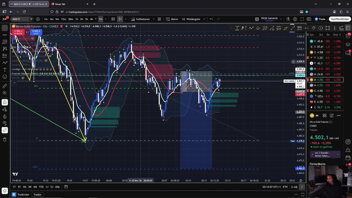Screen dimensions: 352x198
Task: Switch to the 15m timeframe
Action: pyautogui.click(x=64, y=19)
